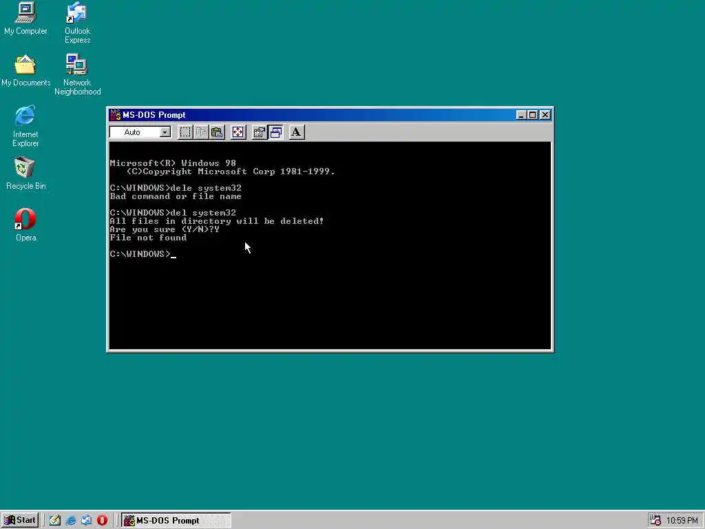Click the 'File not found' output line
705x529 pixels.
coord(149,238)
